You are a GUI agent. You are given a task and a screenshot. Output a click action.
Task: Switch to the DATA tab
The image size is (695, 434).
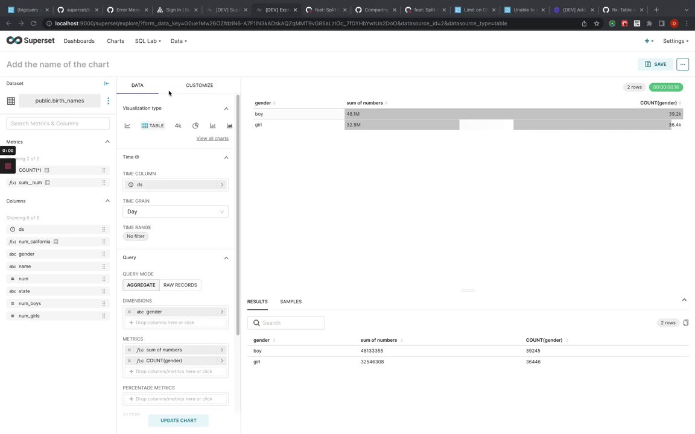(138, 85)
